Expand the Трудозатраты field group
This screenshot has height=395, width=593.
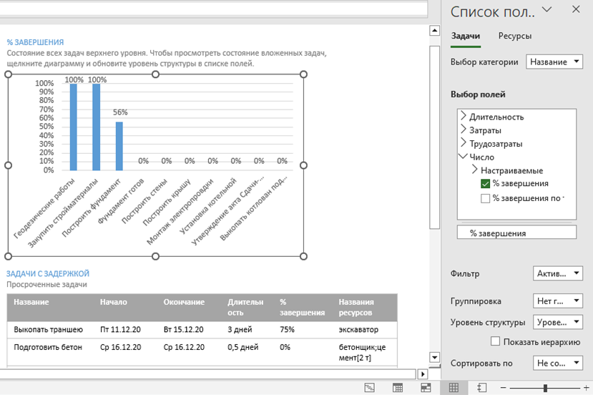click(464, 143)
